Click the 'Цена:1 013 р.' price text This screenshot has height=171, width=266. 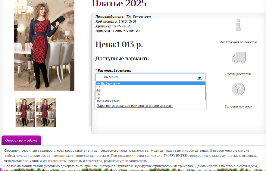[119, 45]
